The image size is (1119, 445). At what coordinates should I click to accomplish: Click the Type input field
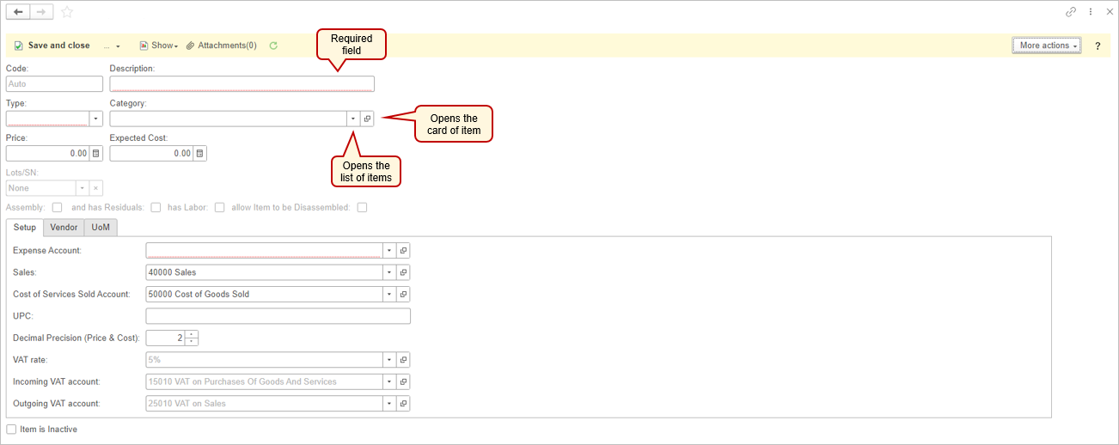coord(47,119)
